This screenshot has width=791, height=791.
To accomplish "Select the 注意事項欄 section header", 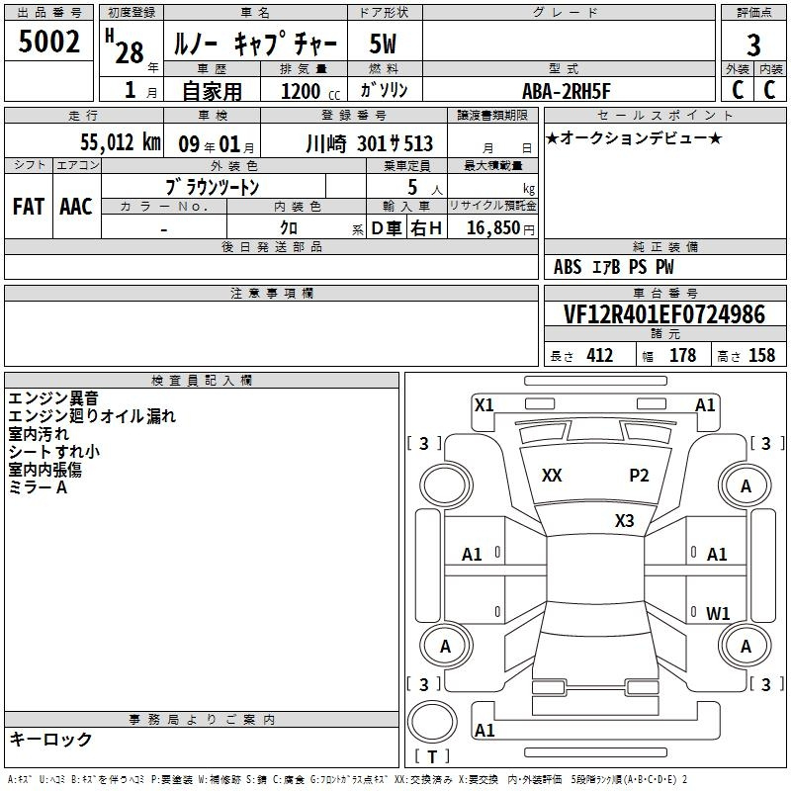I will 272,293.
